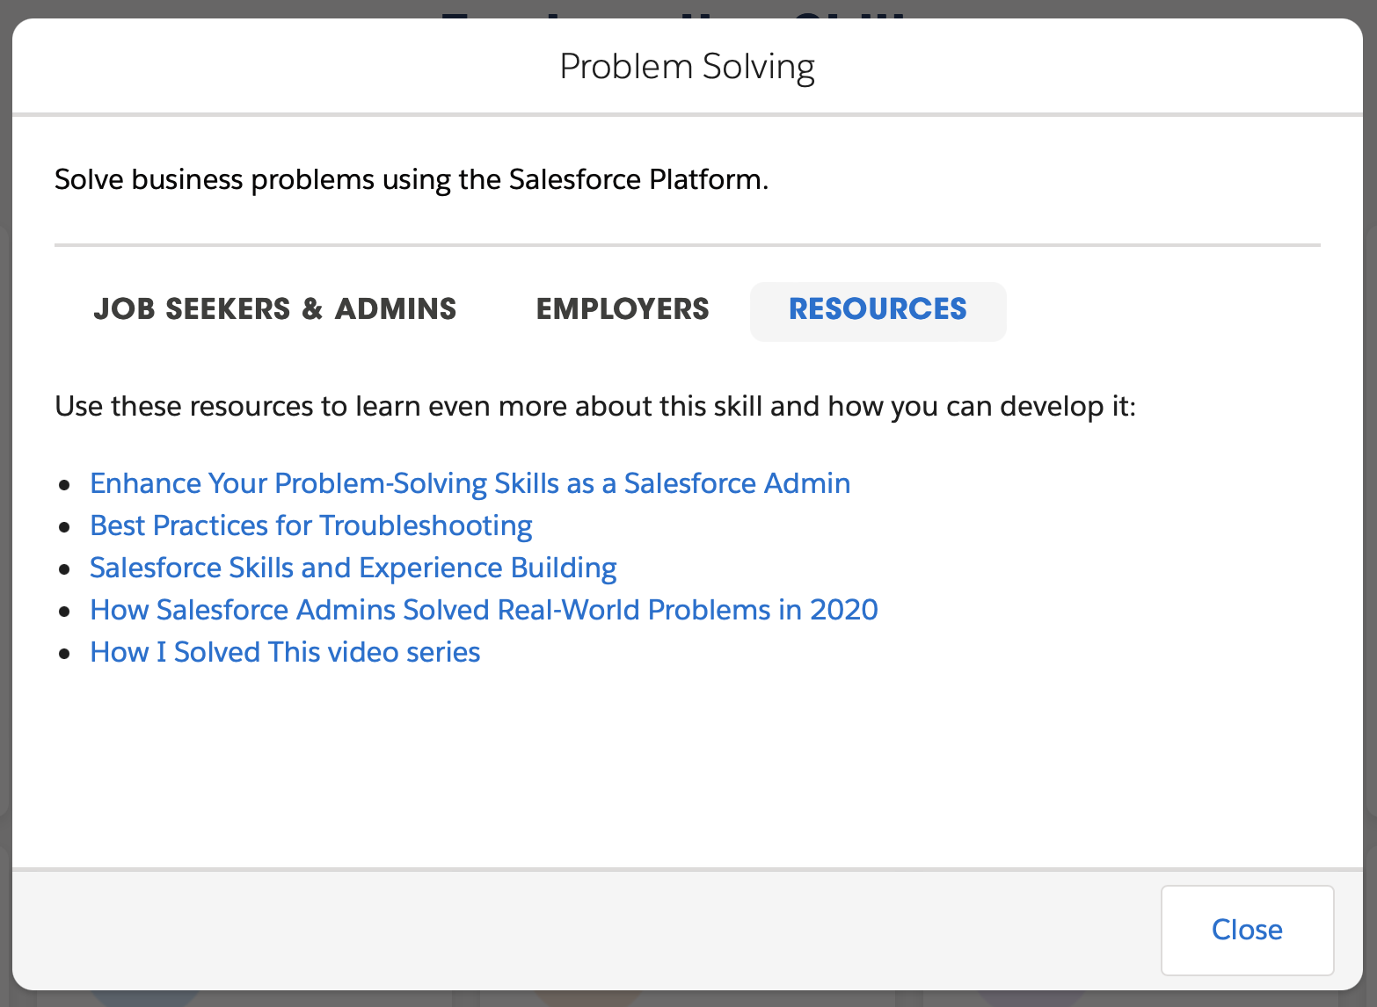
Task: Click the Use these resources intro sentence
Action: coord(594,406)
